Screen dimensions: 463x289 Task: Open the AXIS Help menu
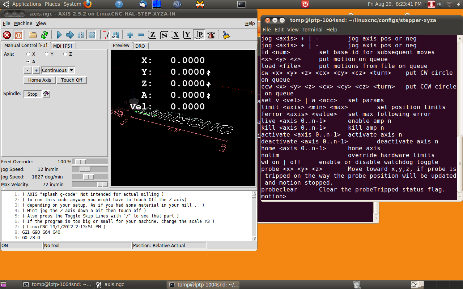250,23
